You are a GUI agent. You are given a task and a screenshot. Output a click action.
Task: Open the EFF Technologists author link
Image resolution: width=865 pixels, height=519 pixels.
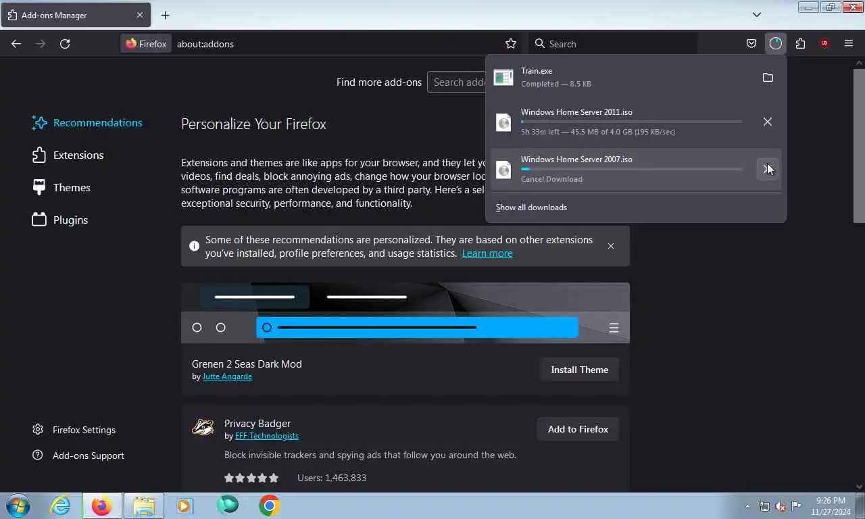(267, 436)
